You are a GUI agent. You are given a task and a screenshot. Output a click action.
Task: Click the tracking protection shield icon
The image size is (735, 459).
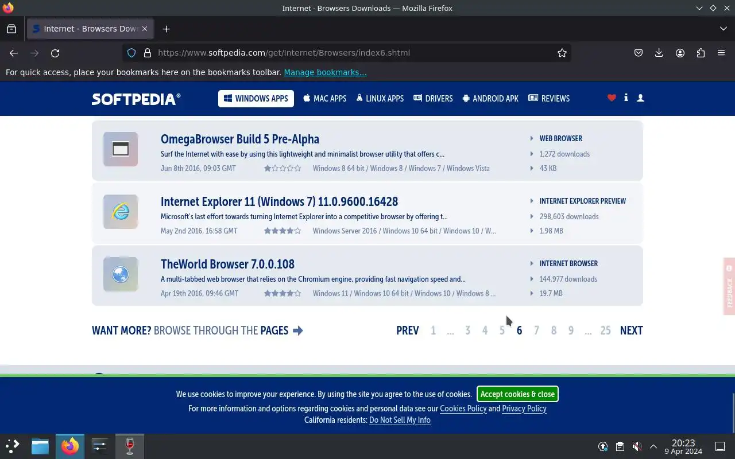[131, 53]
